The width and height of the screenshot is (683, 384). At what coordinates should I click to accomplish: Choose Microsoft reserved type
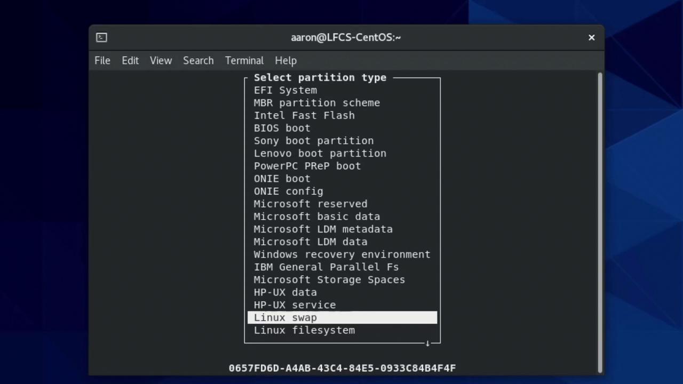pyautogui.click(x=311, y=204)
